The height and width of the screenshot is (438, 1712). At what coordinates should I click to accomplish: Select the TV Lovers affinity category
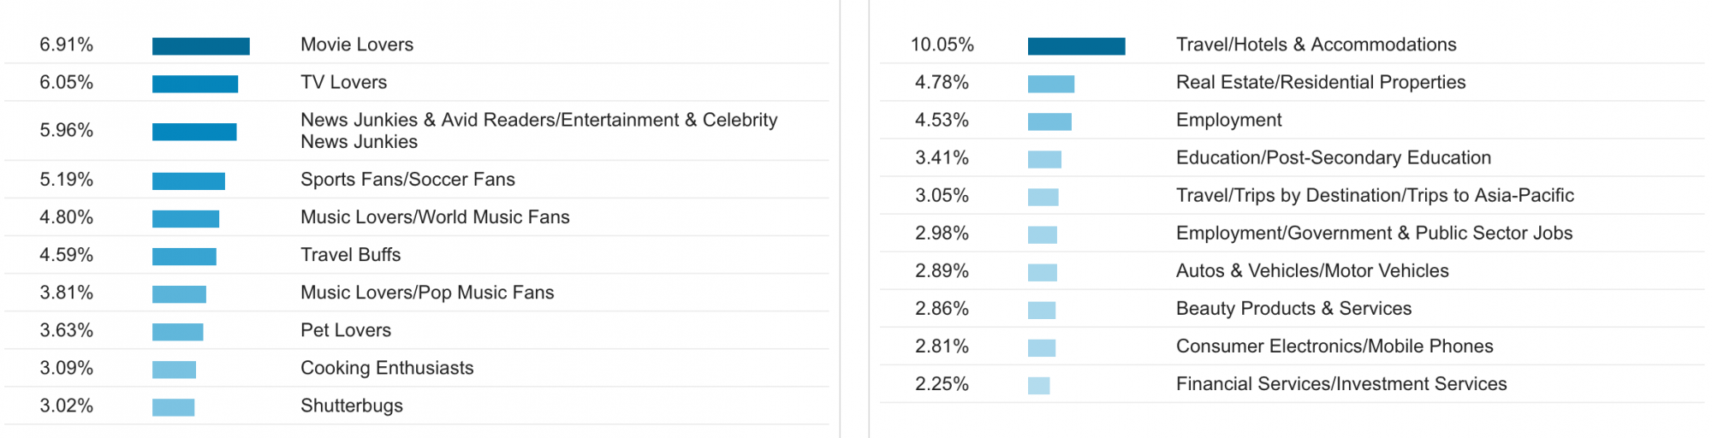[343, 82]
